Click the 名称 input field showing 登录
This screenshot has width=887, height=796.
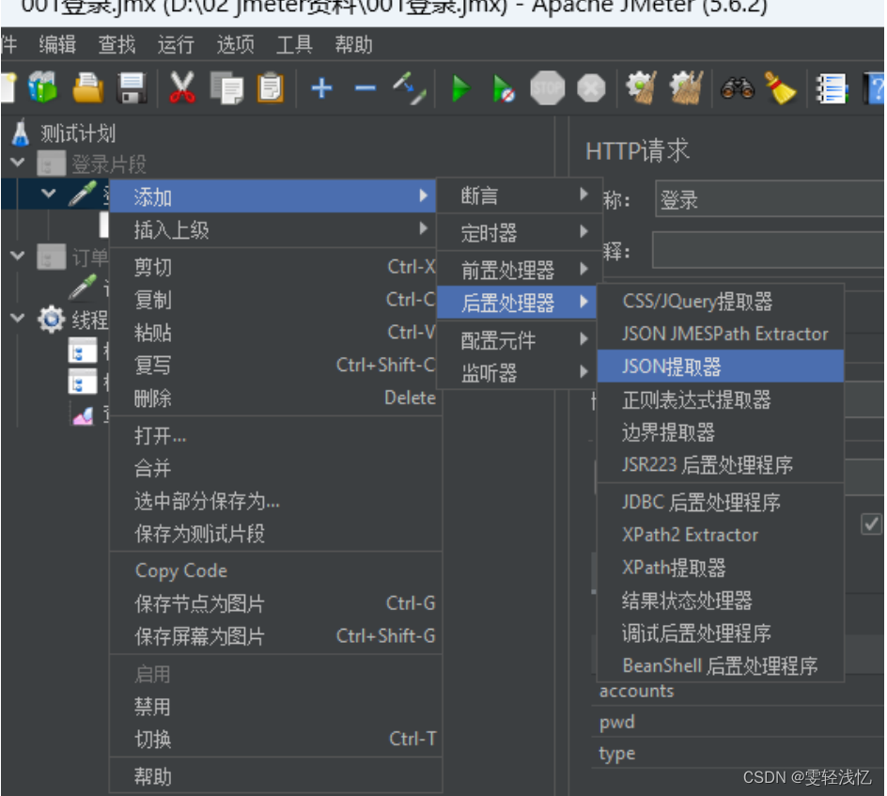(770, 198)
